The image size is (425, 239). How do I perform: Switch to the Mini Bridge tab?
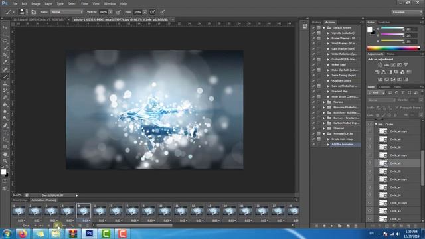point(20,200)
